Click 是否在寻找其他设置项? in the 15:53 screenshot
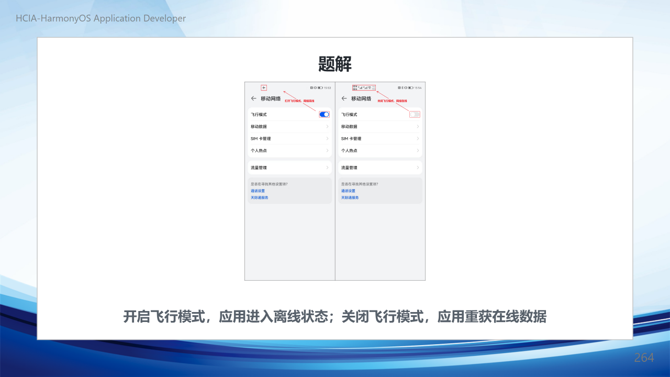This screenshot has width=670, height=377. (x=269, y=184)
